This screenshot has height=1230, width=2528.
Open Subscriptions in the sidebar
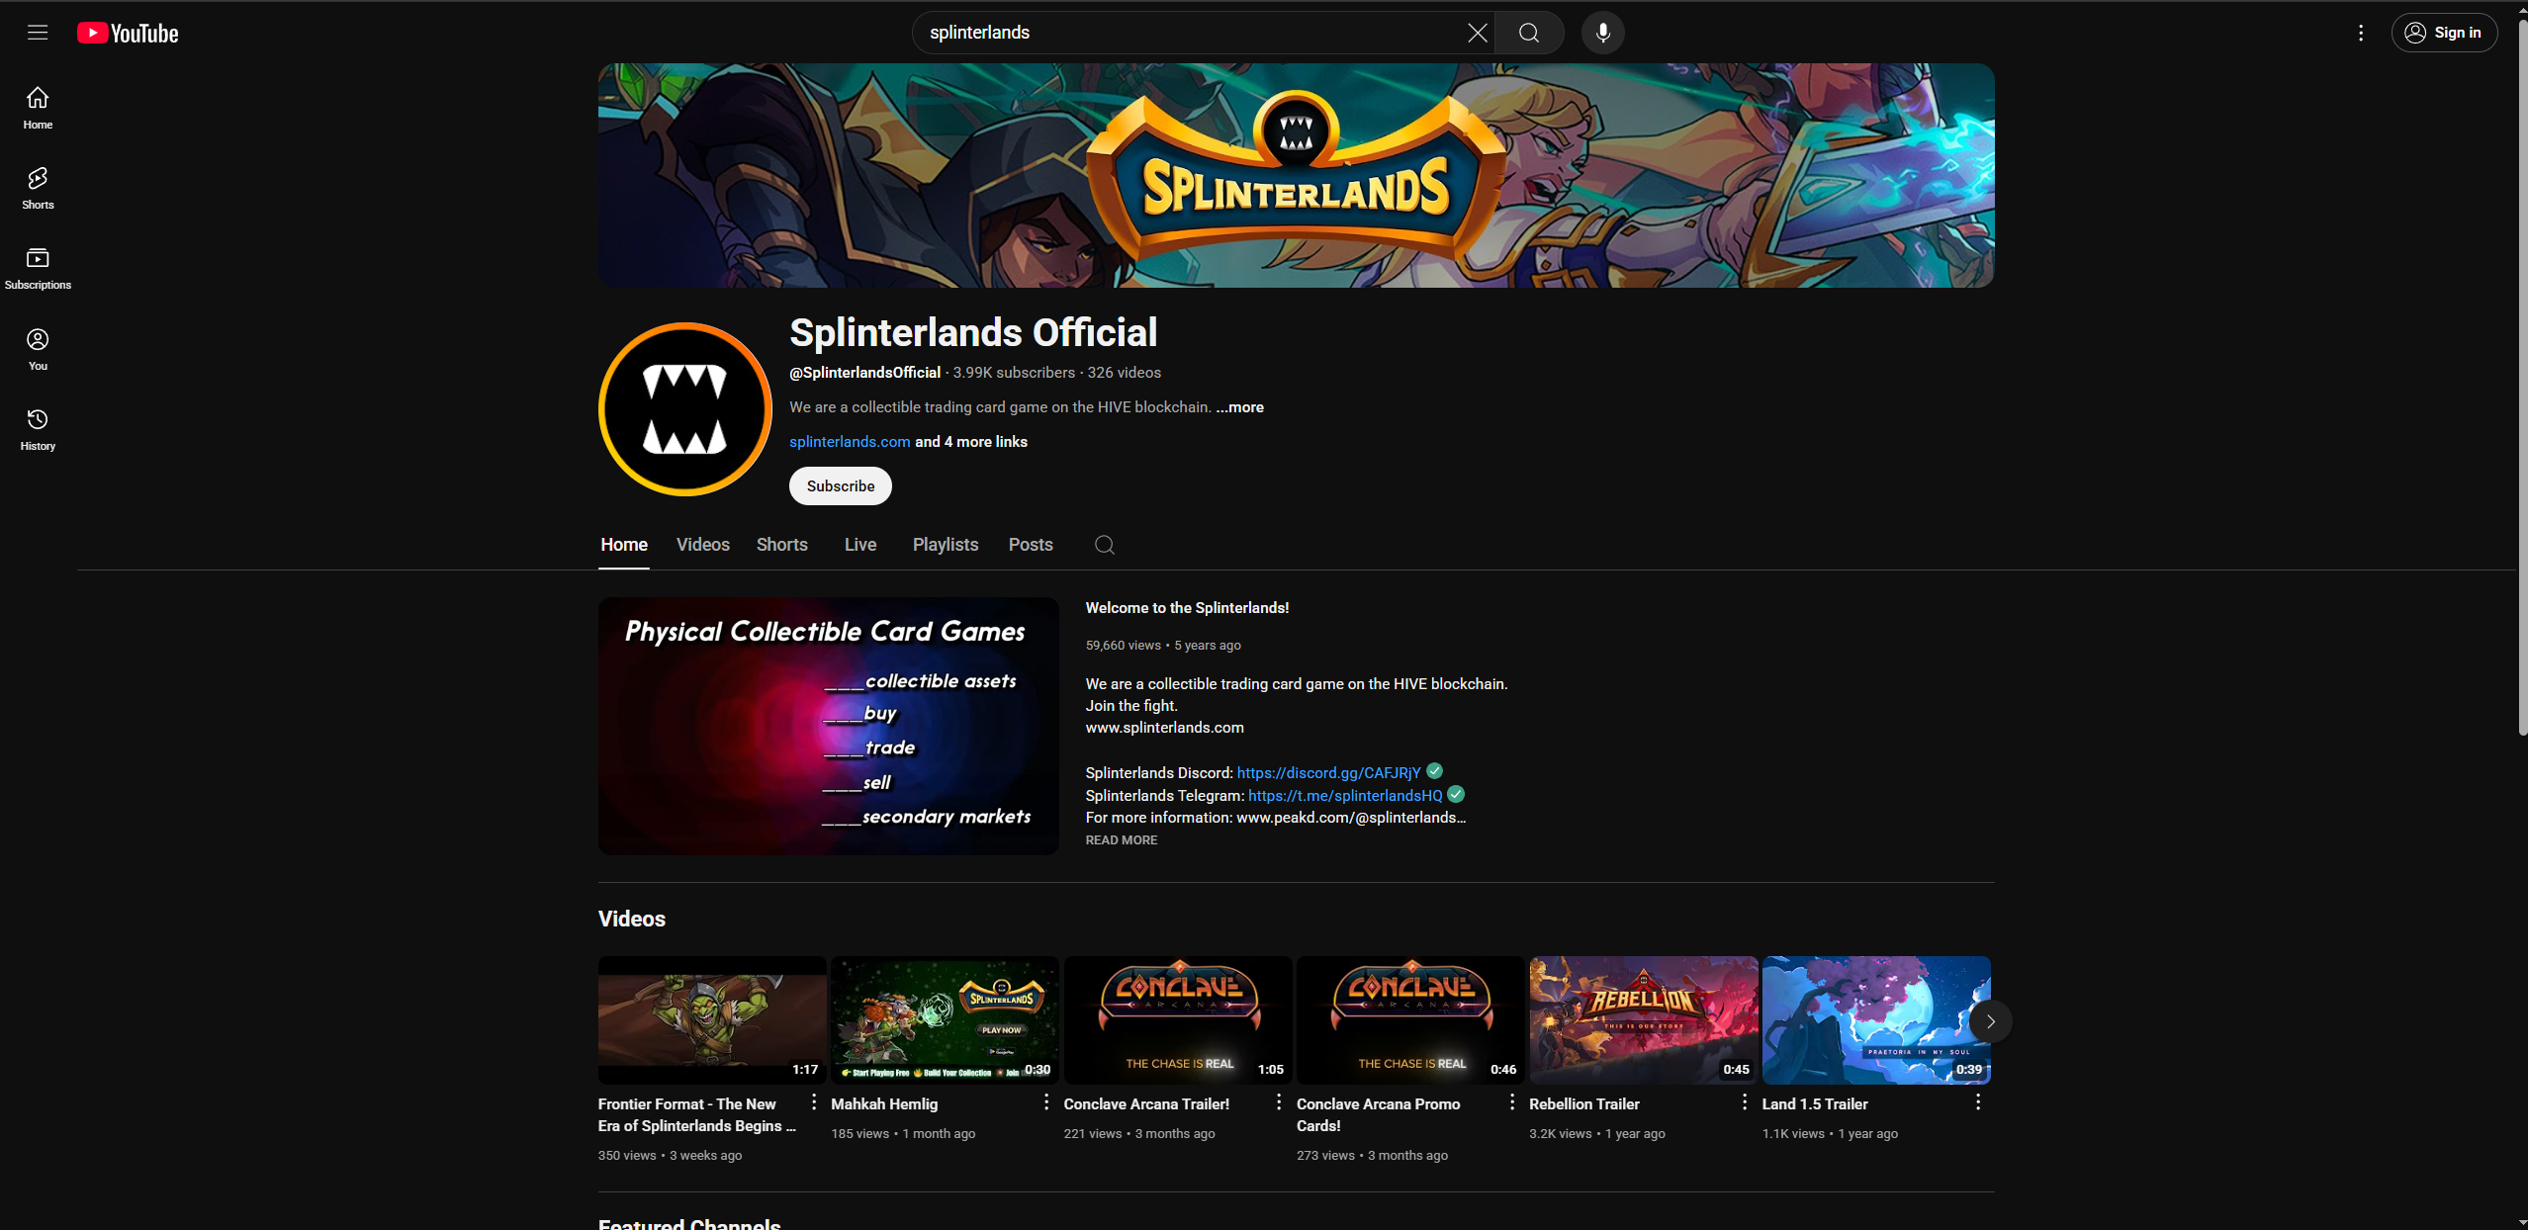[x=38, y=269]
